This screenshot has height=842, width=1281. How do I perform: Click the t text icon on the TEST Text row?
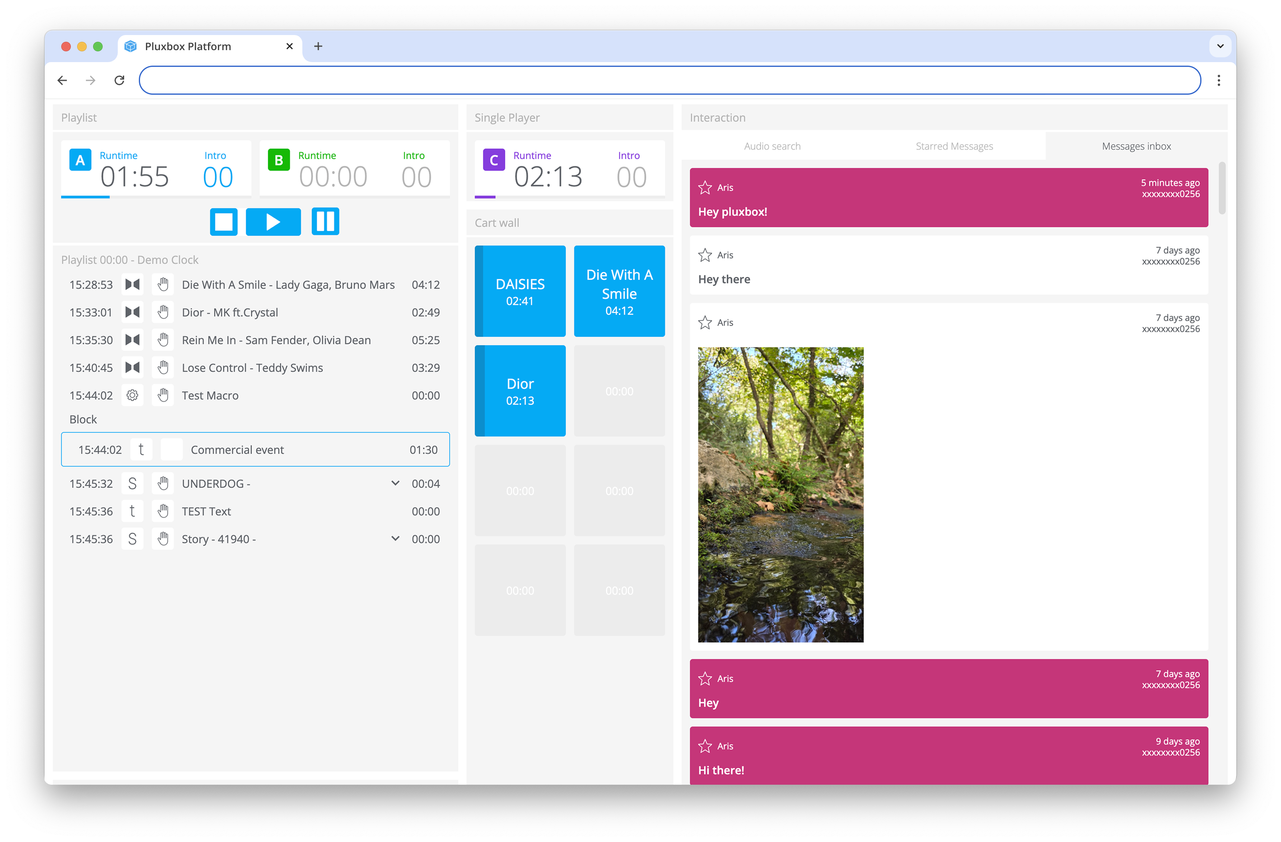tap(132, 511)
